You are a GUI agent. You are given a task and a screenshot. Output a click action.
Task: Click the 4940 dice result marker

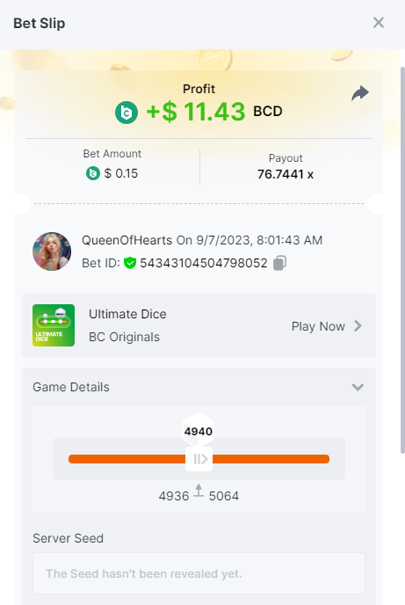coord(198,431)
